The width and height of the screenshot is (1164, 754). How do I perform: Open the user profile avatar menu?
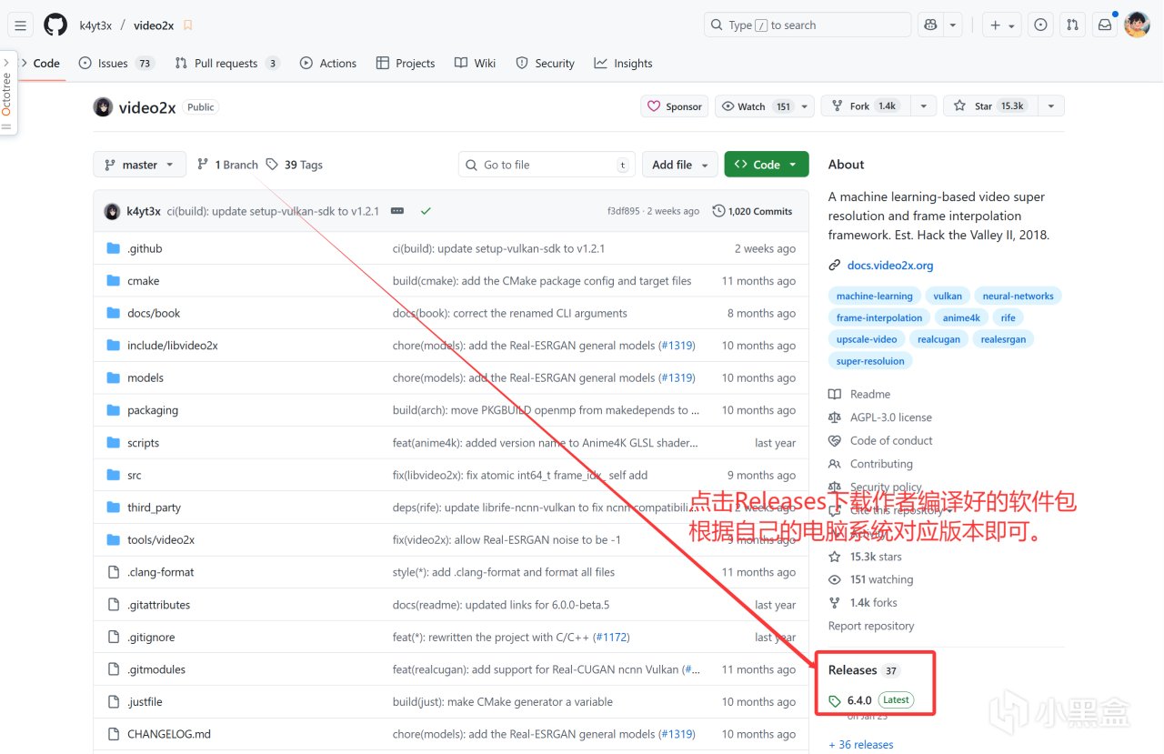click(x=1137, y=25)
